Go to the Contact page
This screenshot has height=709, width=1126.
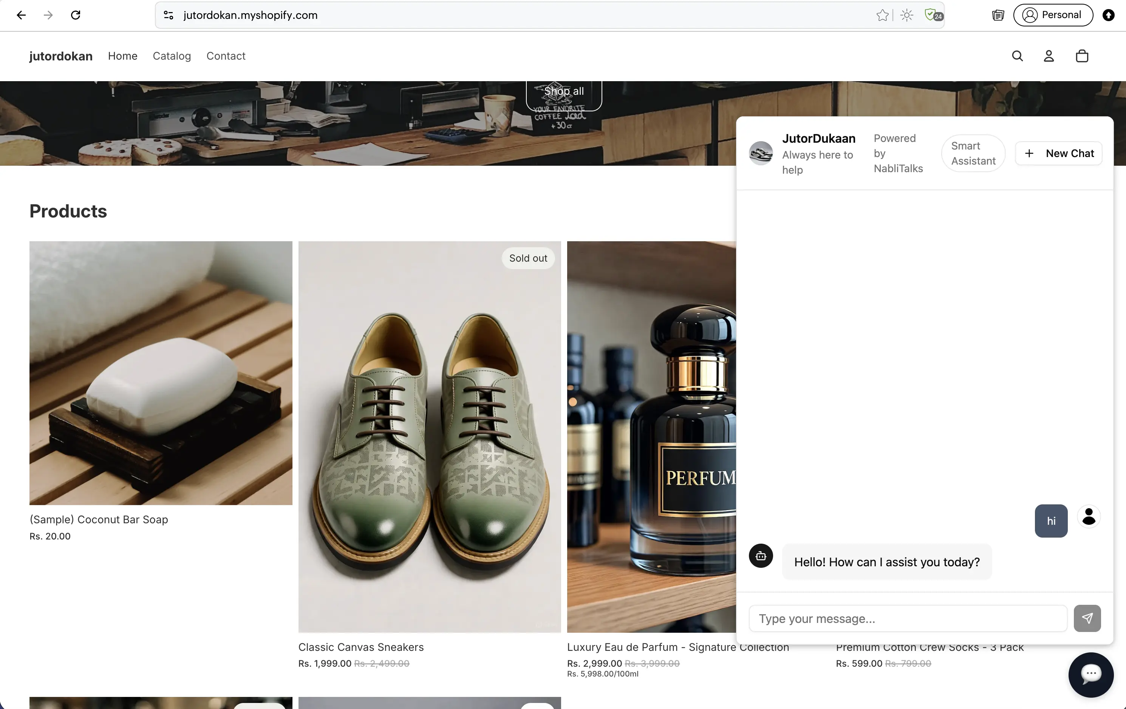click(225, 56)
